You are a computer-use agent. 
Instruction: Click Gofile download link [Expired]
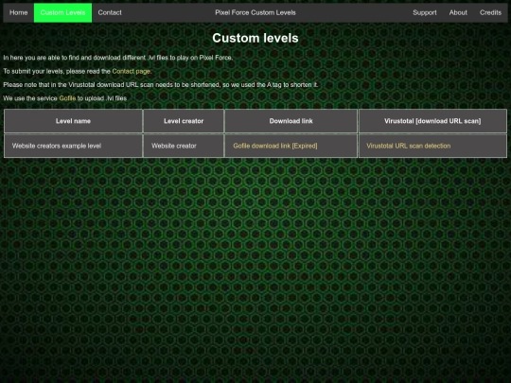tap(275, 146)
